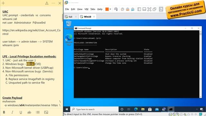Click the highlighted KBxxx text in note
This screenshot has height=116, width=206.
pos(30,64)
